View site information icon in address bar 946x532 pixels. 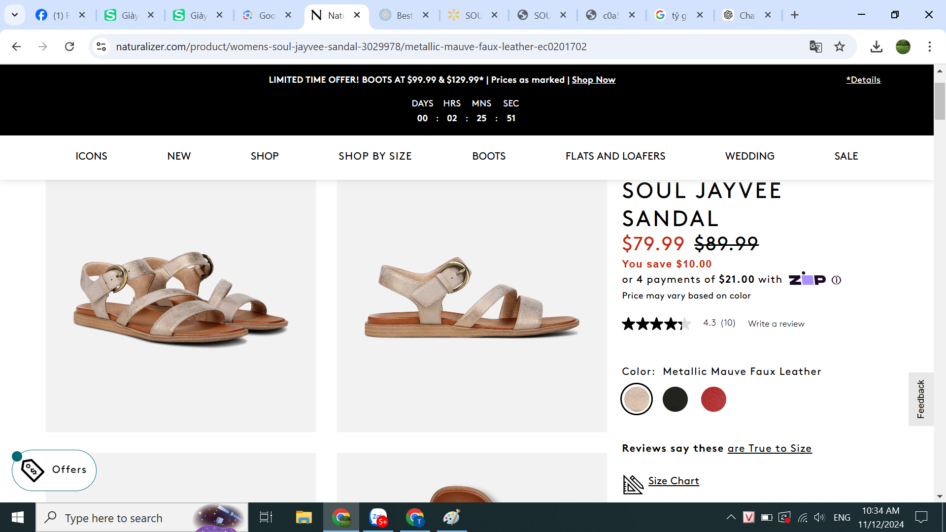pyautogui.click(x=101, y=47)
